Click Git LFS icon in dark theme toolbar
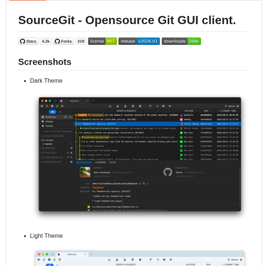 [163, 106]
